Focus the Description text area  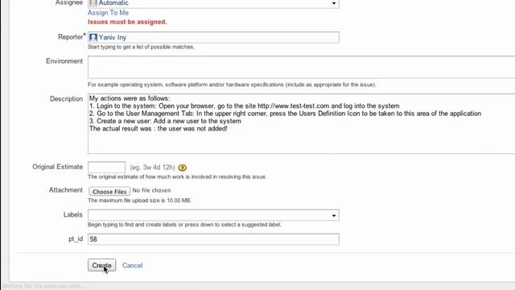tap(301, 123)
